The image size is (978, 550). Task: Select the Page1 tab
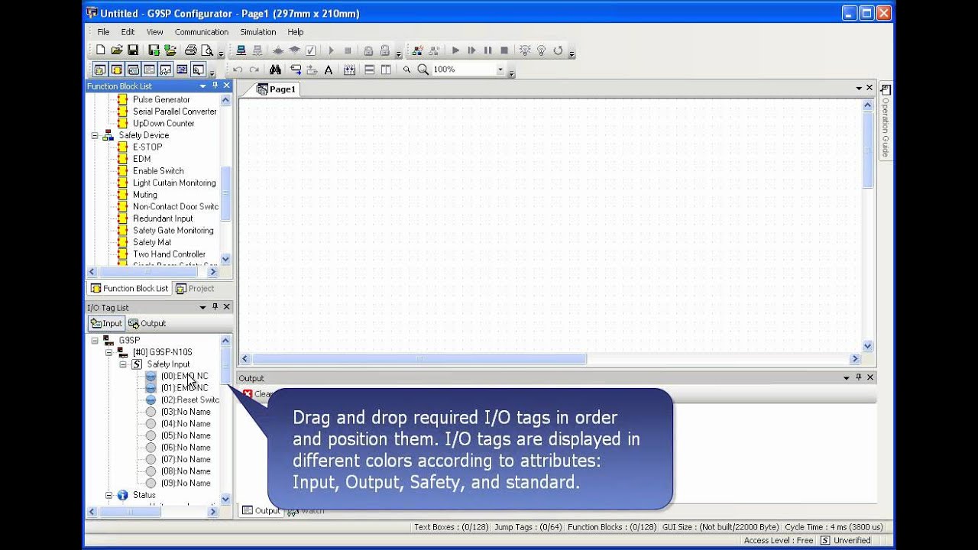tap(276, 89)
